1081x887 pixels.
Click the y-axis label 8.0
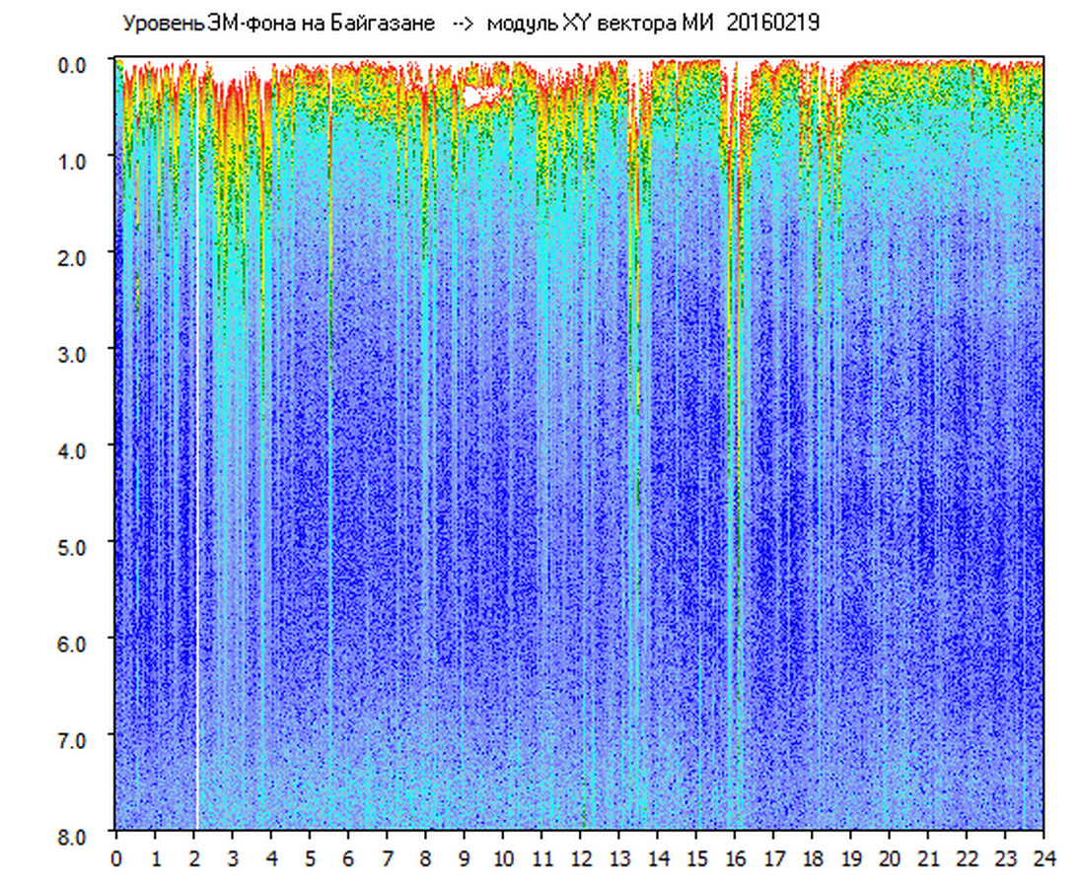pyautogui.click(x=75, y=834)
